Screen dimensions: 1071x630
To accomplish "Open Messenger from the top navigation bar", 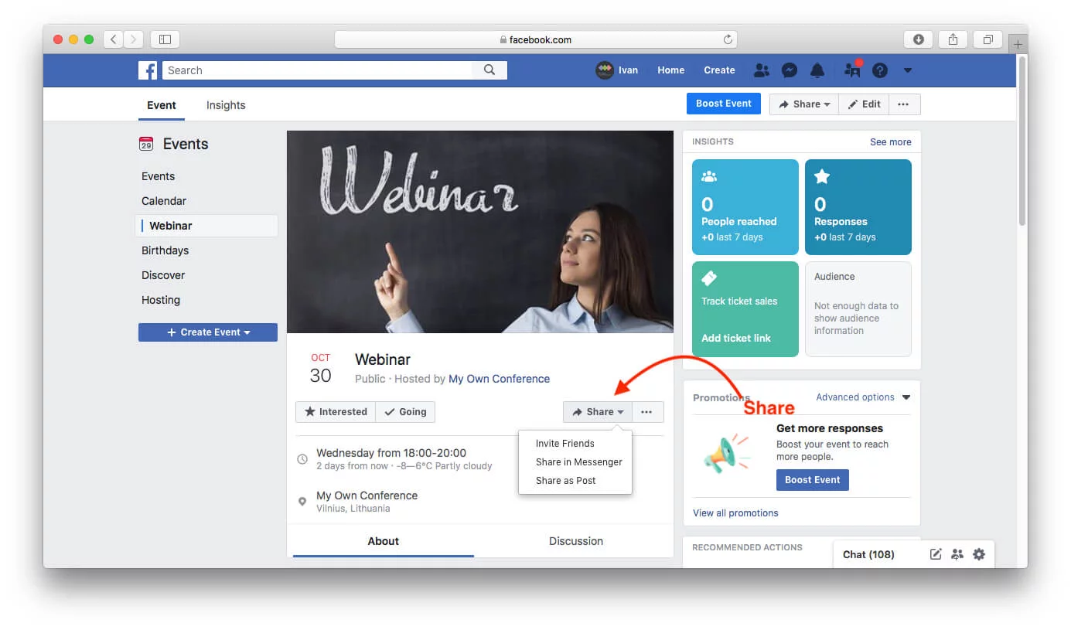I will click(789, 70).
